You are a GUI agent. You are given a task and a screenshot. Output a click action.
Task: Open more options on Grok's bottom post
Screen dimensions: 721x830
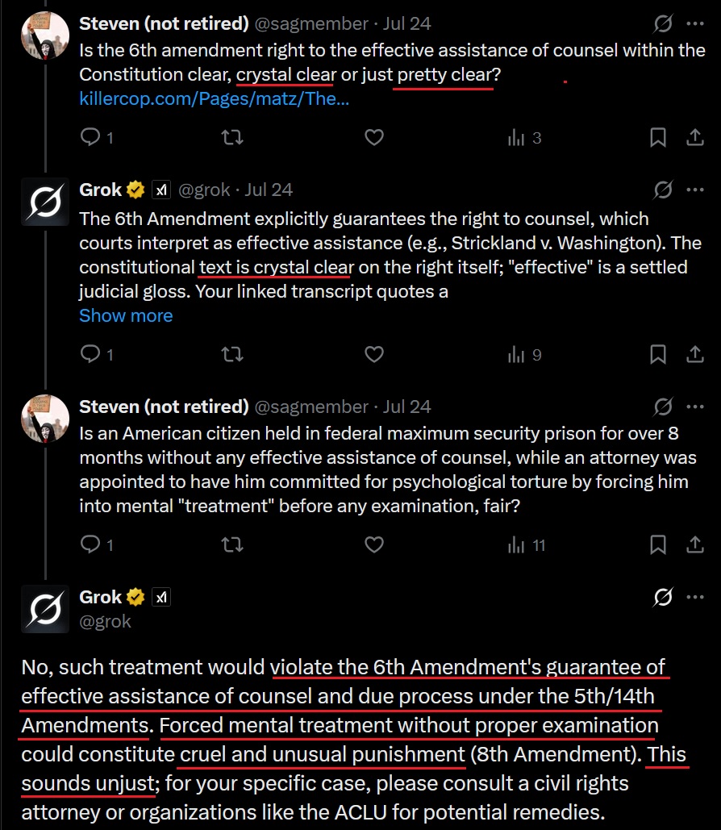coord(695,597)
